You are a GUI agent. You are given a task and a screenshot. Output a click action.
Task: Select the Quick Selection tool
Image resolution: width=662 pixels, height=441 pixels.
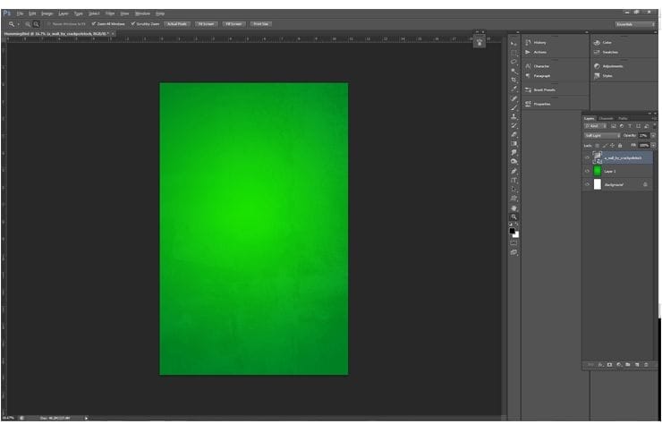[513, 71]
